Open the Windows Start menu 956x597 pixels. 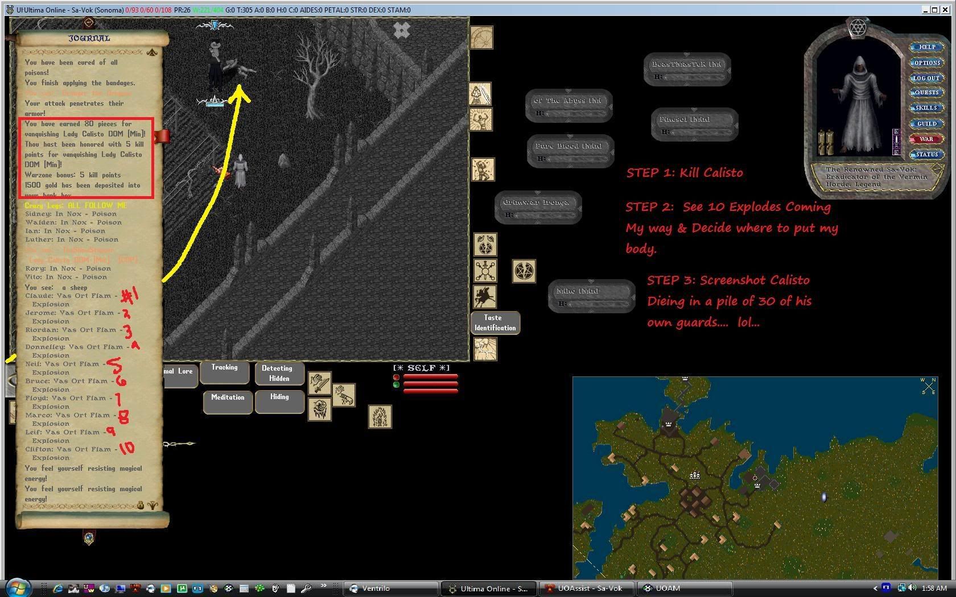[18, 587]
